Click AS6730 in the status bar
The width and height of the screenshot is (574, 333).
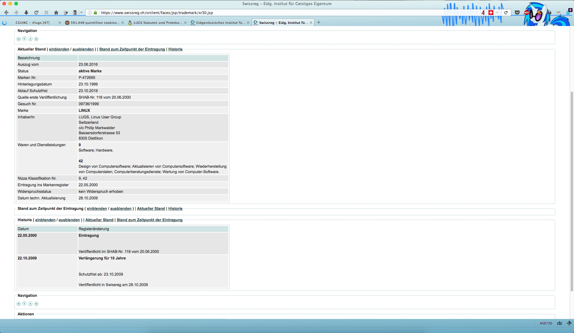(x=546, y=323)
